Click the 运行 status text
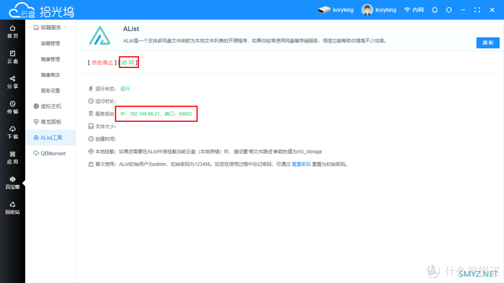Viewport: 504px width, 283px height. point(125,89)
